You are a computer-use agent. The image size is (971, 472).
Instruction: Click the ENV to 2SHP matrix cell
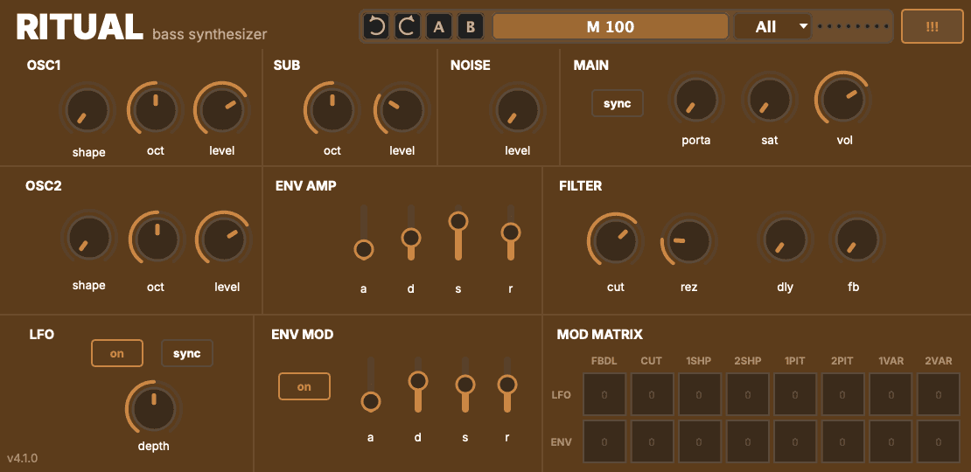(x=747, y=441)
